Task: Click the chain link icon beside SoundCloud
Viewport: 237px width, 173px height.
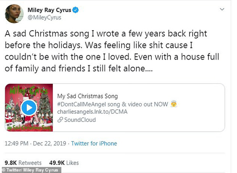Action: click(60, 120)
